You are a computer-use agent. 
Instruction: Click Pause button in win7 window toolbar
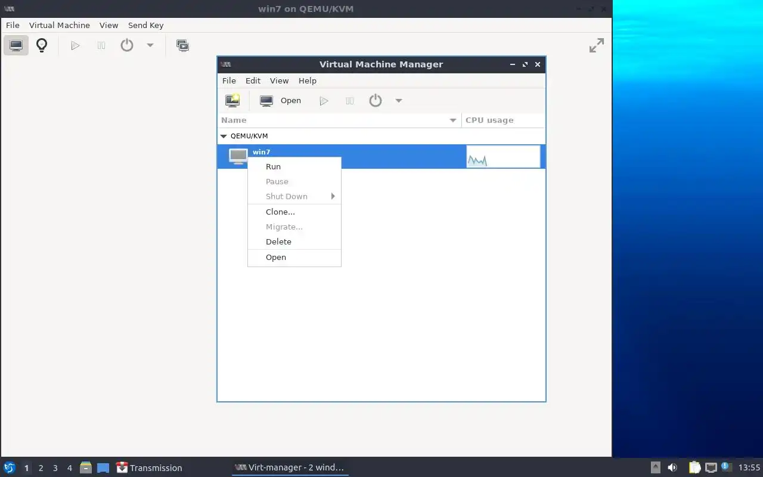[101, 45]
